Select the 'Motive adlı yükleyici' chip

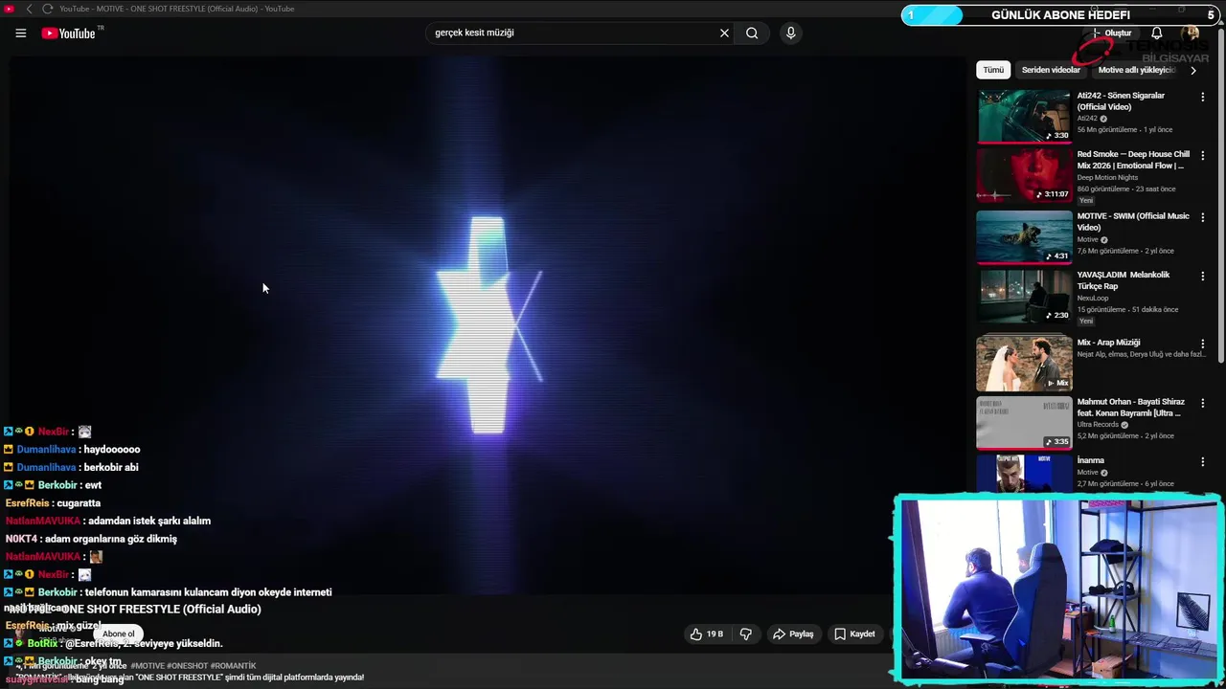pyautogui.click(x=1137, y=70)
